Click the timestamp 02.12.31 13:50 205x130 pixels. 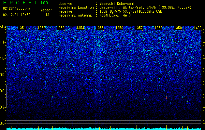coord(17,15)
